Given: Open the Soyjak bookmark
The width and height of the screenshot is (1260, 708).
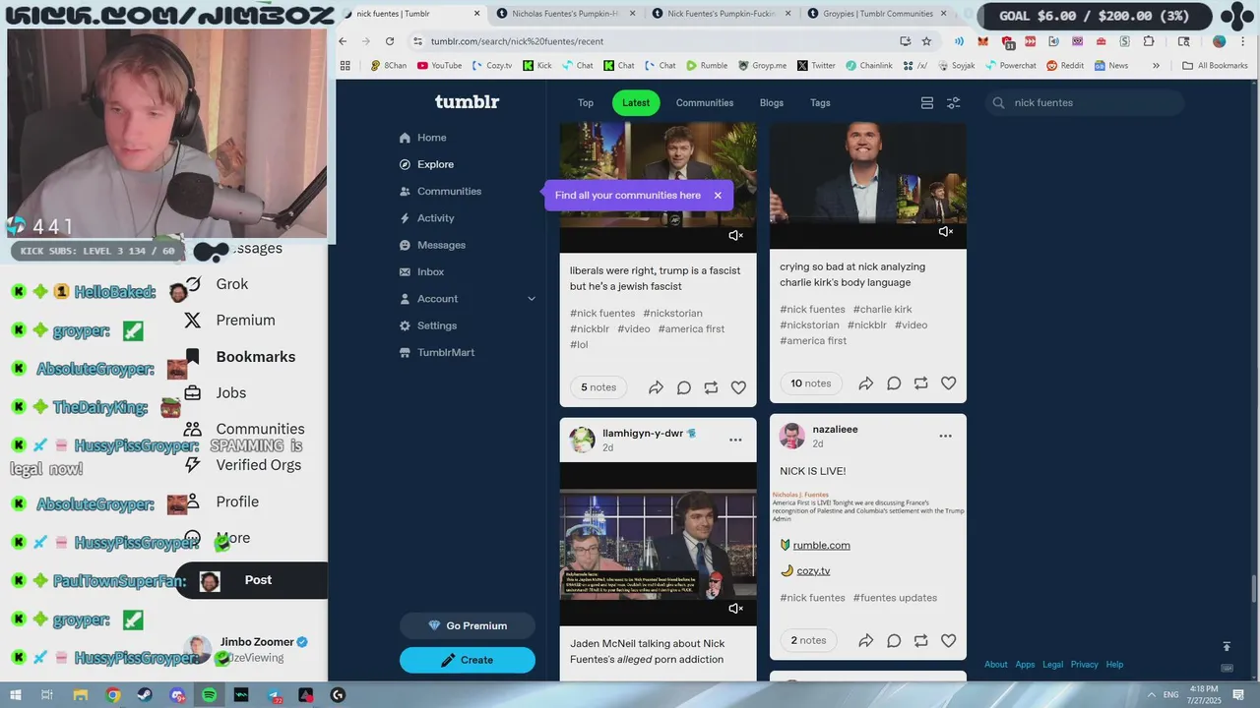Looking at the screenshot, I should click(x=956, y=66).
